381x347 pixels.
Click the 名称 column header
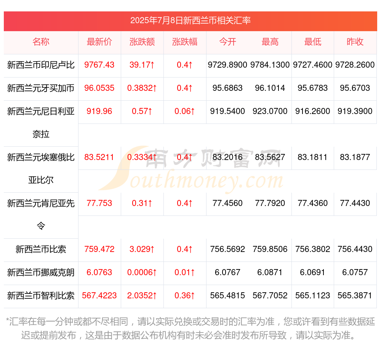[41, 42]
